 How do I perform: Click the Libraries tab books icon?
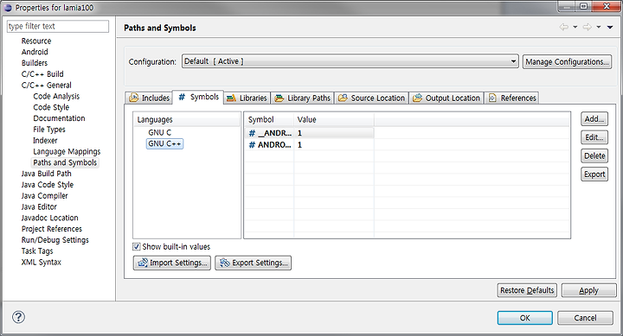[231, 98]
